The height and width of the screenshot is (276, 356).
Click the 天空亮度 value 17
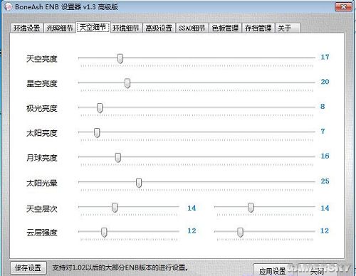click(x=325, y=57)
